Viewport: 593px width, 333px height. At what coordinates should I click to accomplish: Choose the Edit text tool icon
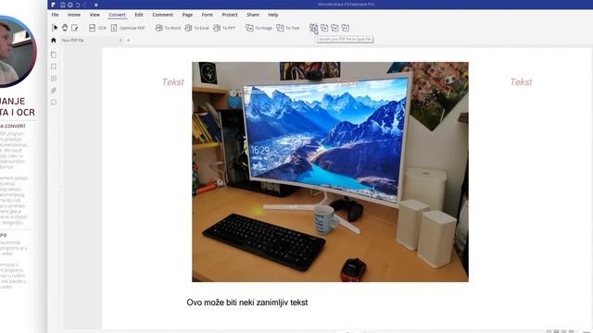click(74, 28)
